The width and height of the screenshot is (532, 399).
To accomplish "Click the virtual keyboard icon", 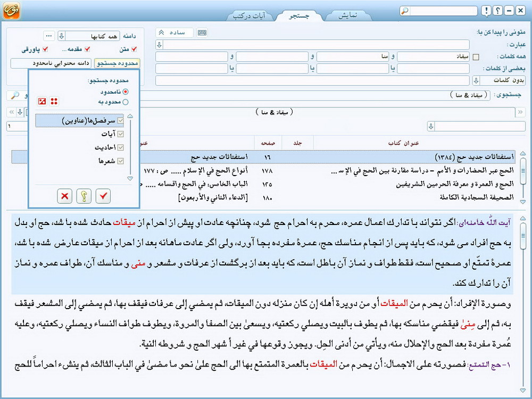I will click(202, 33).
